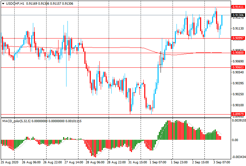
Task: Select the 1 Sep 23:00 time axis label
Action: (179, 162)
